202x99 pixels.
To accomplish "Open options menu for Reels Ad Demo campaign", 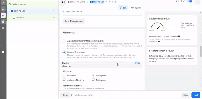I will [54, 4].
